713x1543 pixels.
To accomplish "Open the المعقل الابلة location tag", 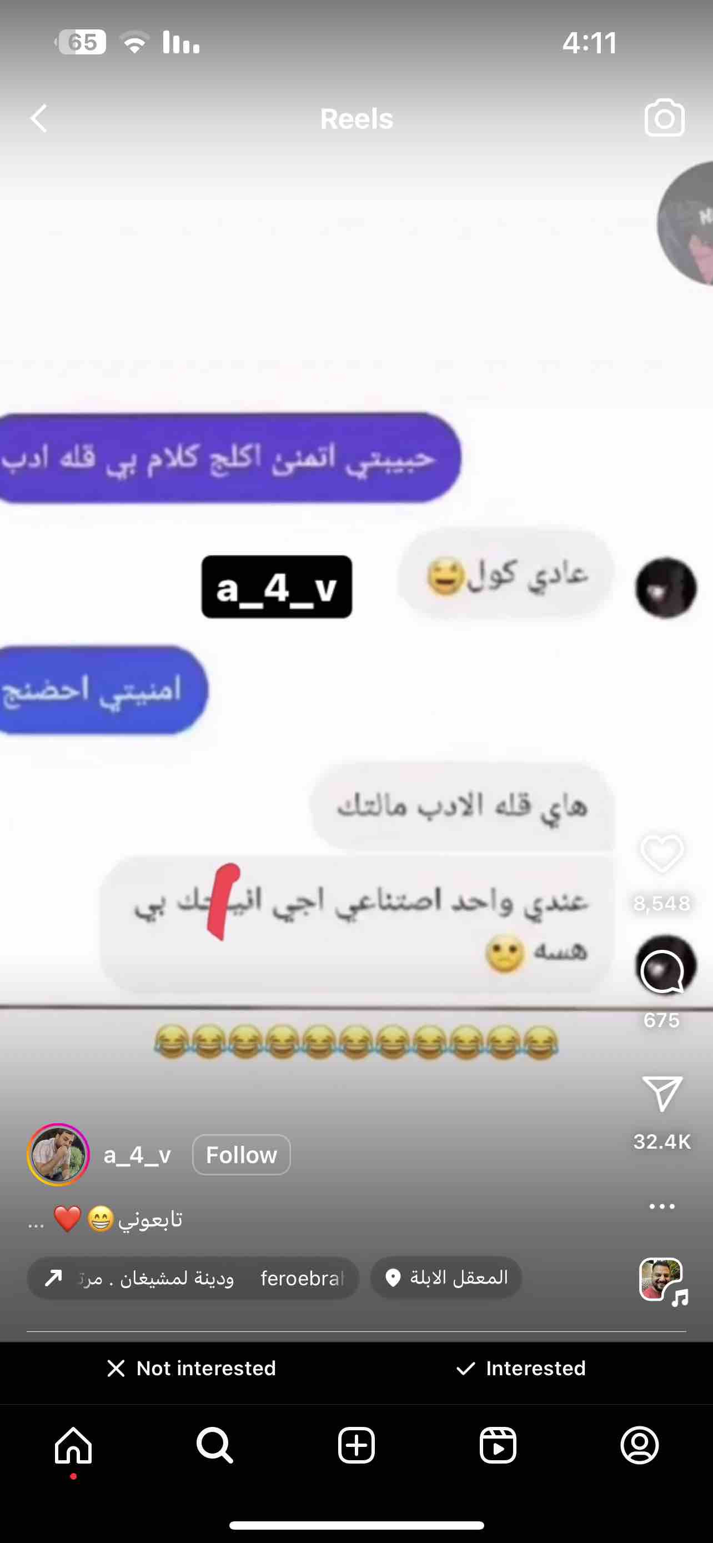I will [x=446, y=1278].
